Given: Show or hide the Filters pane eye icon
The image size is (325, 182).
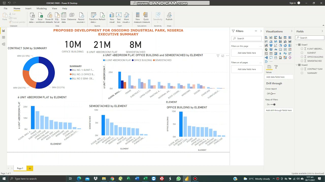Looking at the screenshot, I should tap(256, 31).
